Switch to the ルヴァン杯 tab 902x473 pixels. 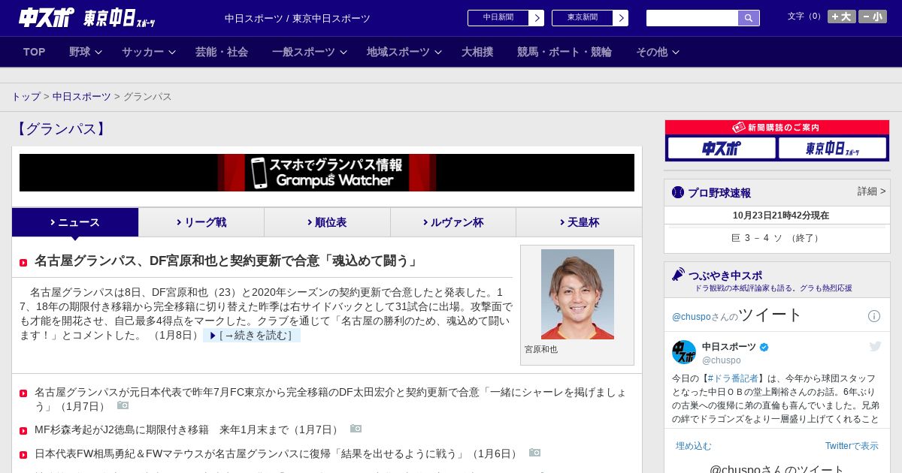click(453, 222)
